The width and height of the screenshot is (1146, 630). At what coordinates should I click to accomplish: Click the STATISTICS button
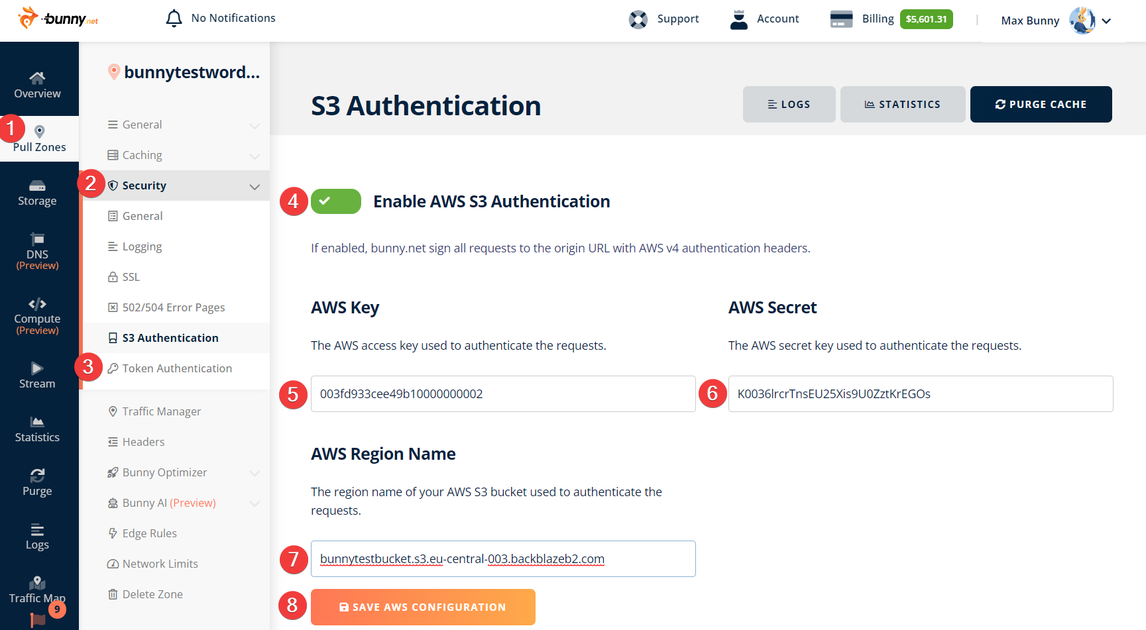tap(903, 104)
